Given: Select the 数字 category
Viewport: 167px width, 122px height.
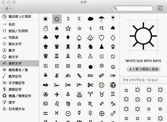Looking at the screenshot, I should pos(19,50).
